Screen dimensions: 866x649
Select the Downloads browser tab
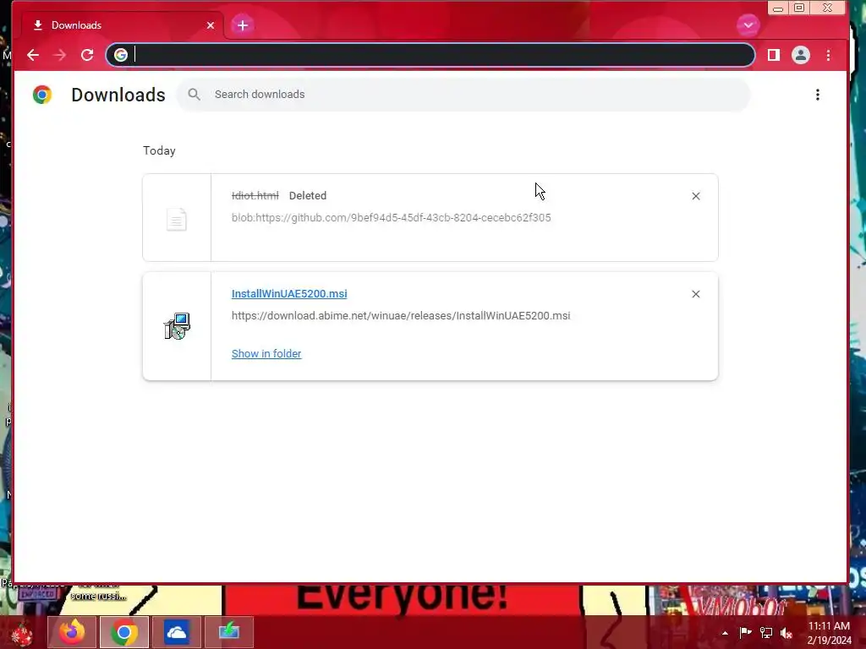[123, 25]
